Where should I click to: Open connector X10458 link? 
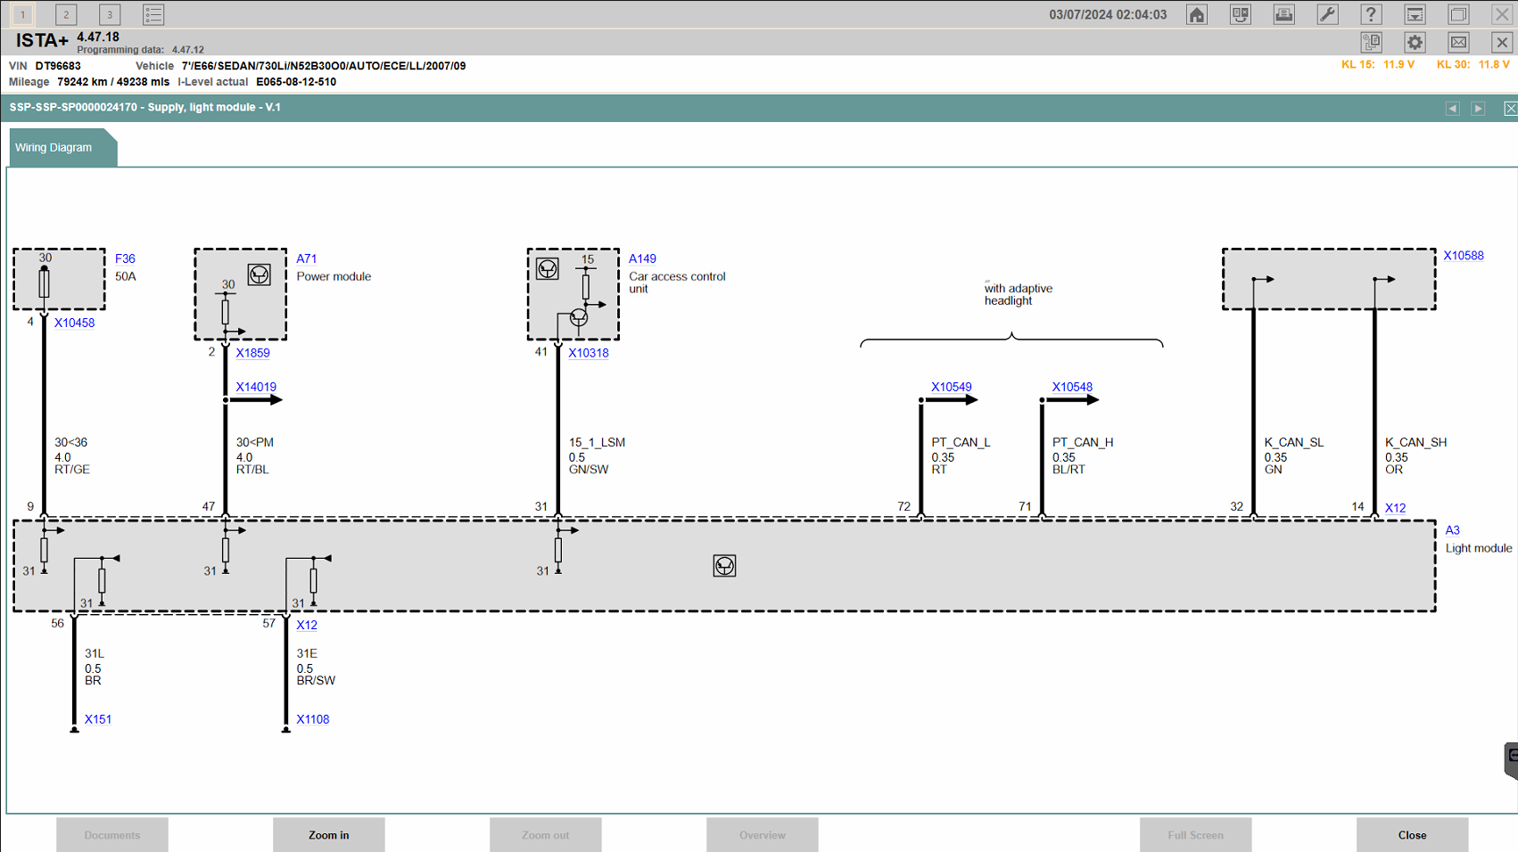pos(74,323)
